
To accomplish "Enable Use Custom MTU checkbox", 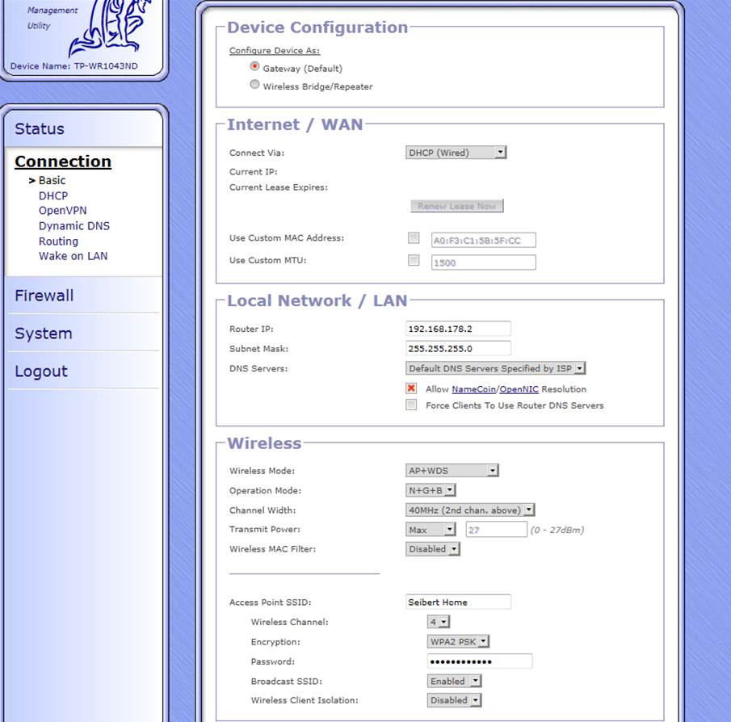I will click(414, 260).
